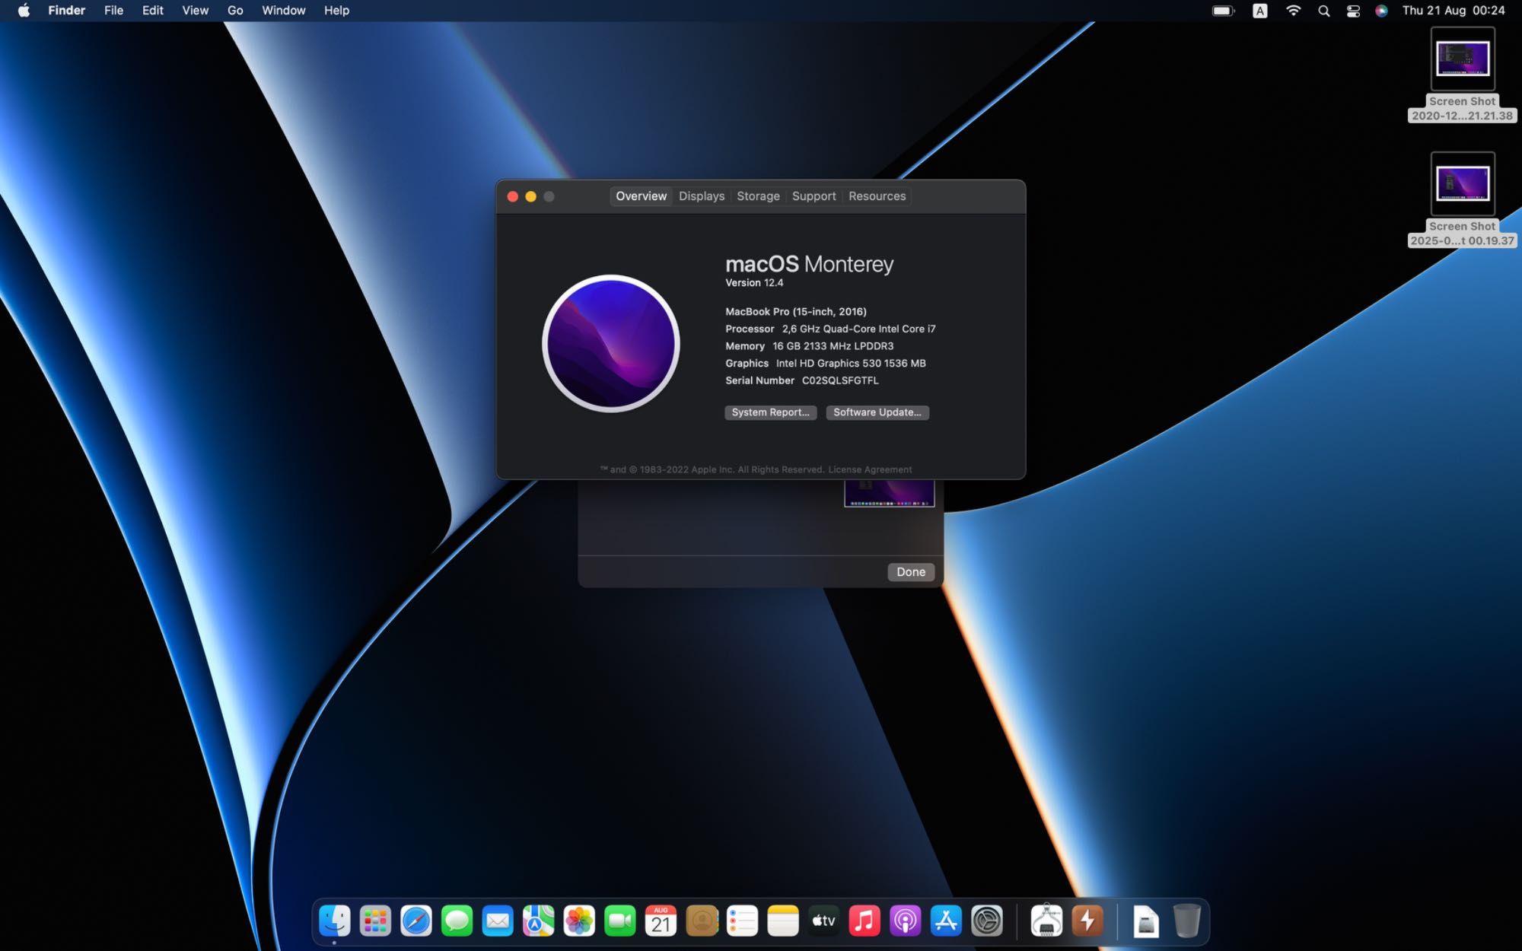Click the Version 12.4 text
Viewport: 1522px width, 951px height.
click(x=754, y=283)
